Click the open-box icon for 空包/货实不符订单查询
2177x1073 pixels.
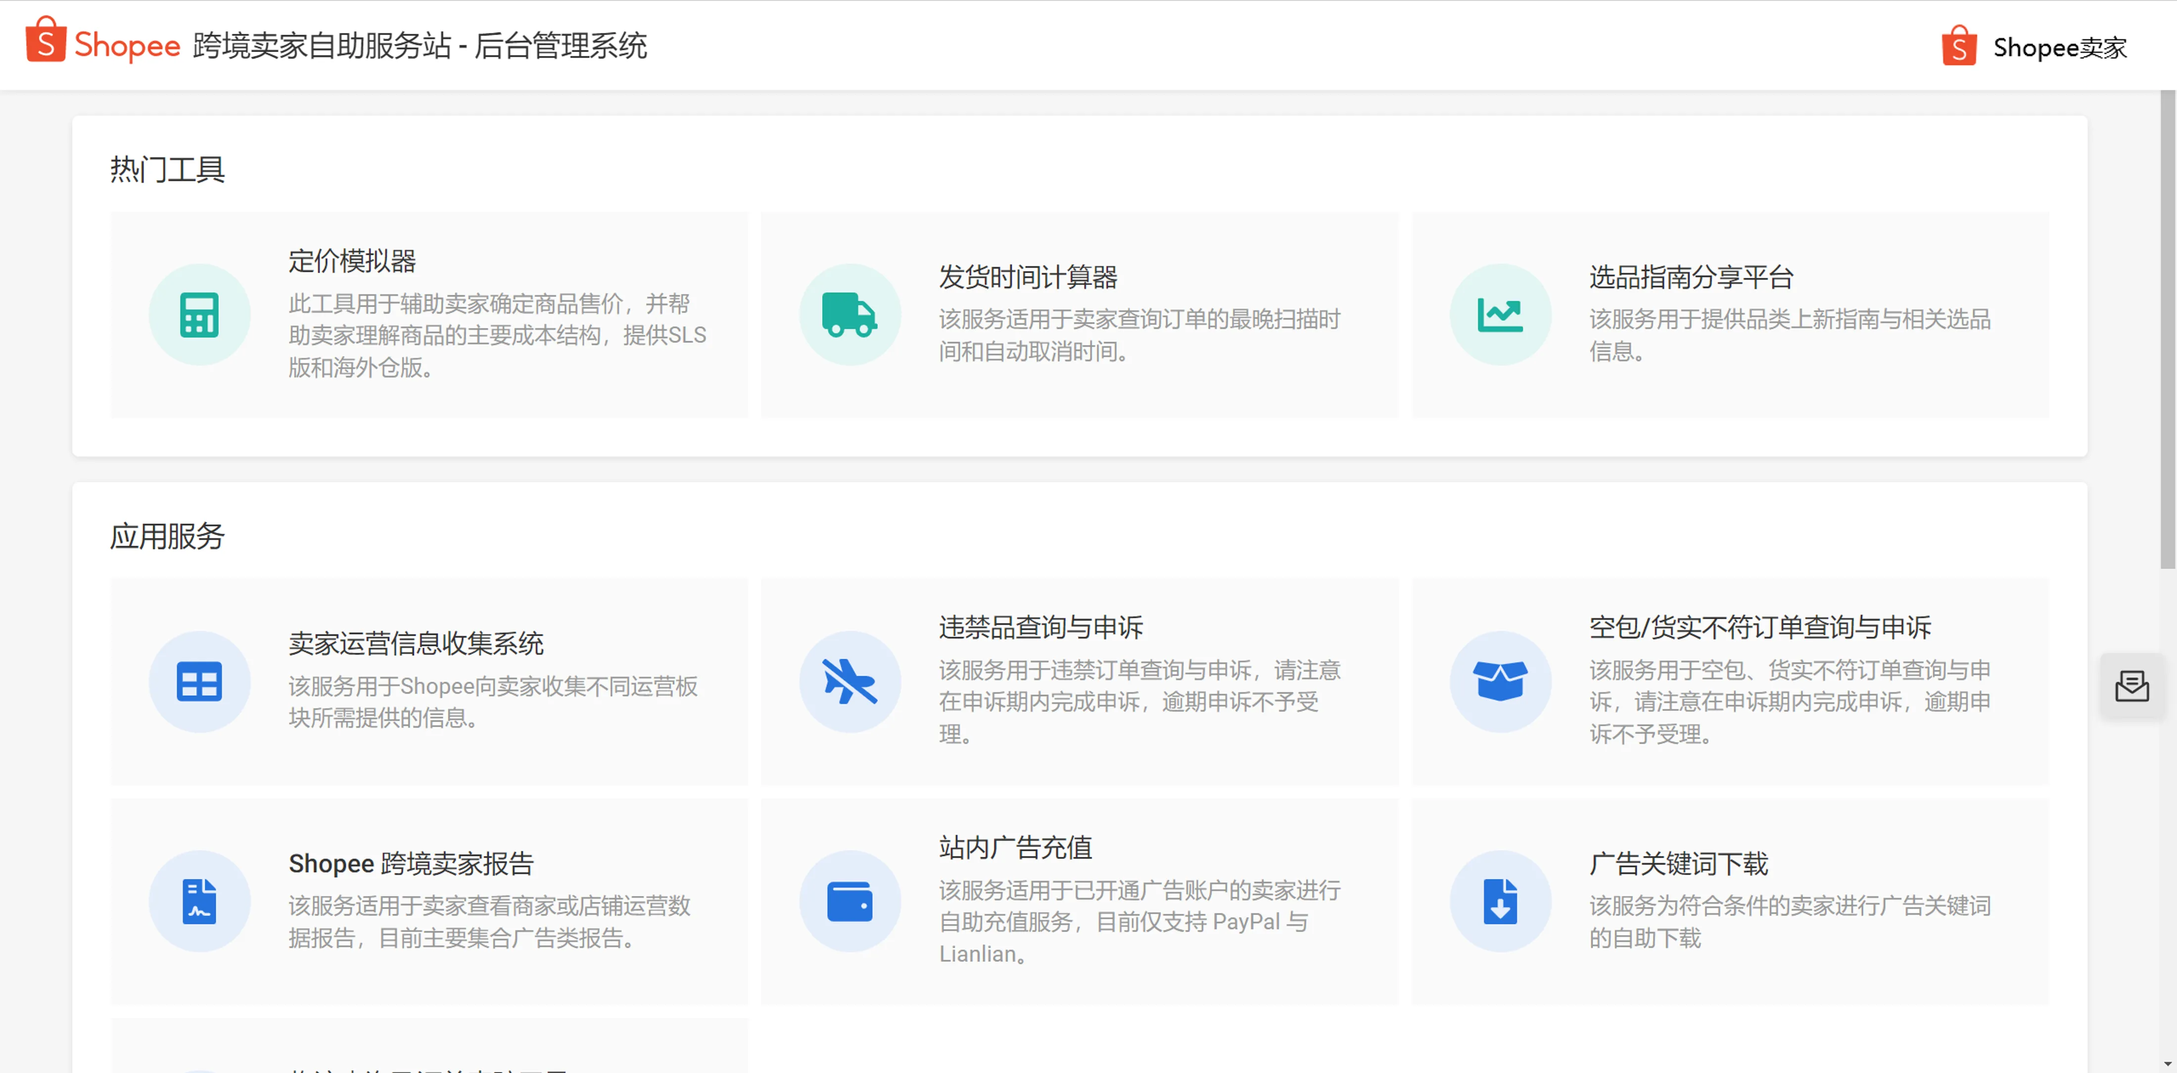[1500, 682]
